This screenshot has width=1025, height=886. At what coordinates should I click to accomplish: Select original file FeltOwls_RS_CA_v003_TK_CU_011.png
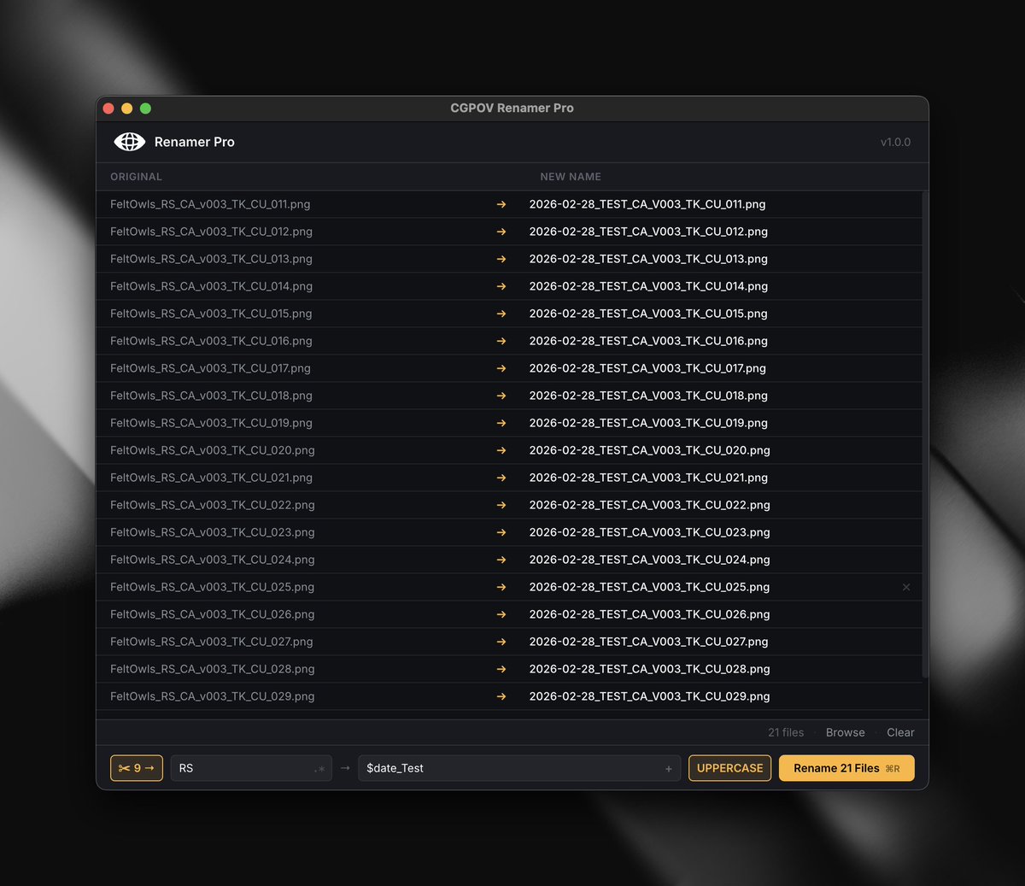tap(210, 204)
